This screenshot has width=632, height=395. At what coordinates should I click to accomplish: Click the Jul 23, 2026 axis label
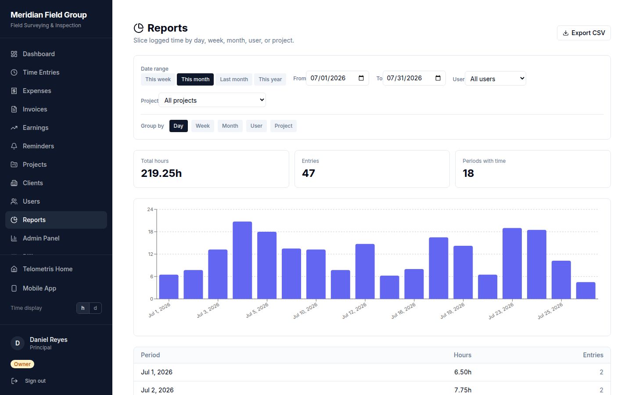coord(501,311)
